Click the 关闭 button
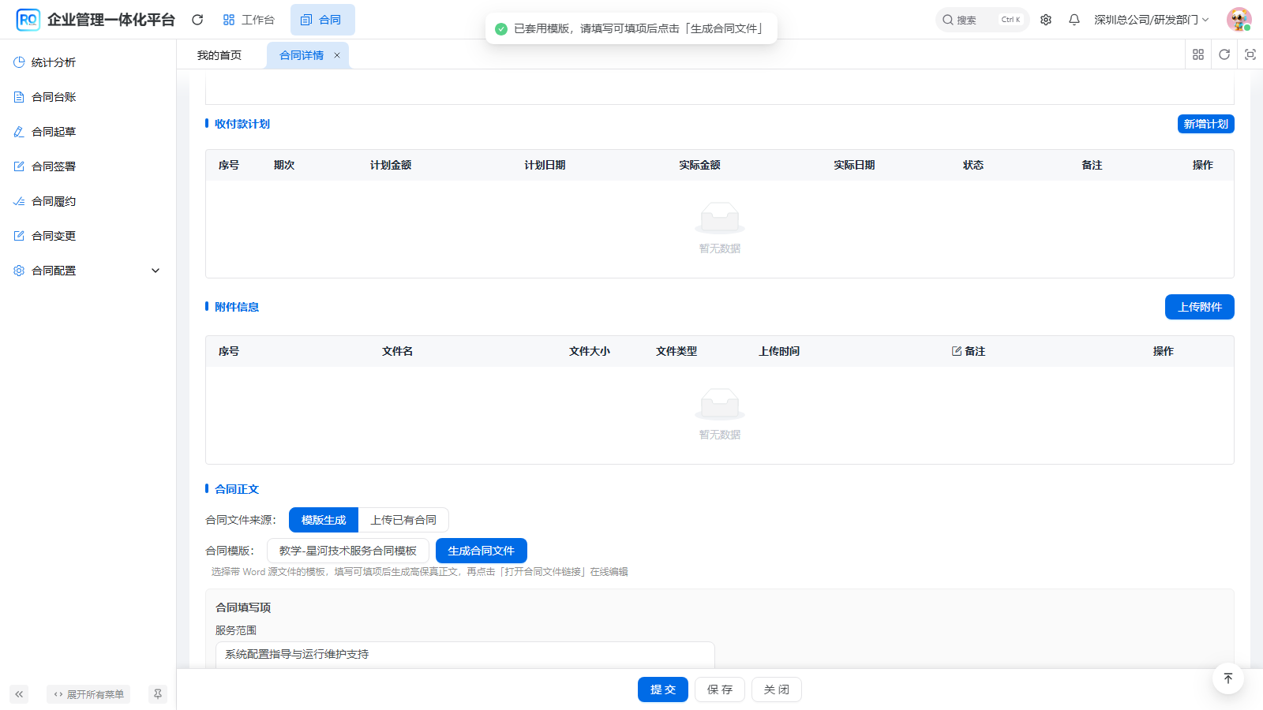This screenshot has height=710, width=1263. click(x=777, y=689)
